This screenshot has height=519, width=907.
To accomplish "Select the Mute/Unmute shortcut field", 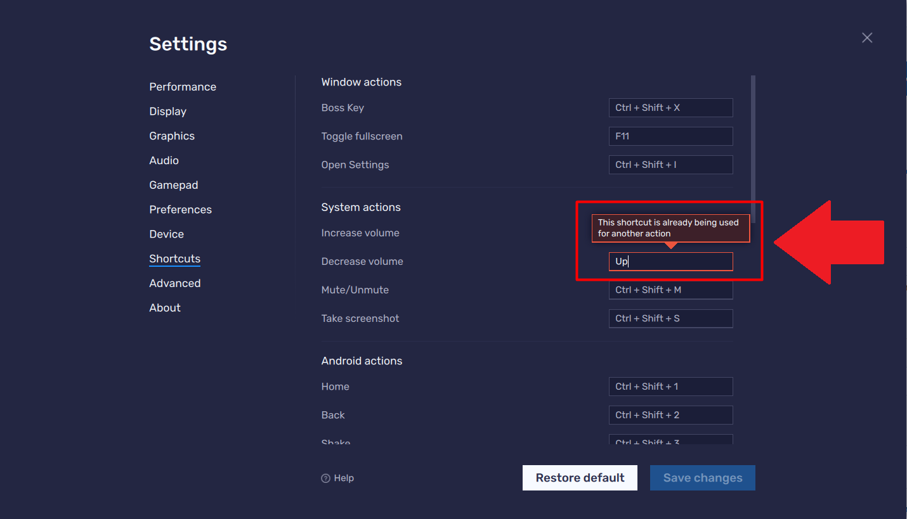I will (670, 290).
